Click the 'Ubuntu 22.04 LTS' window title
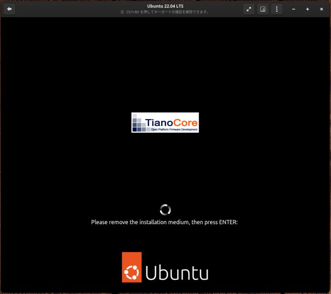Screen dimensions: 331x294 click(x=165, y=6)
